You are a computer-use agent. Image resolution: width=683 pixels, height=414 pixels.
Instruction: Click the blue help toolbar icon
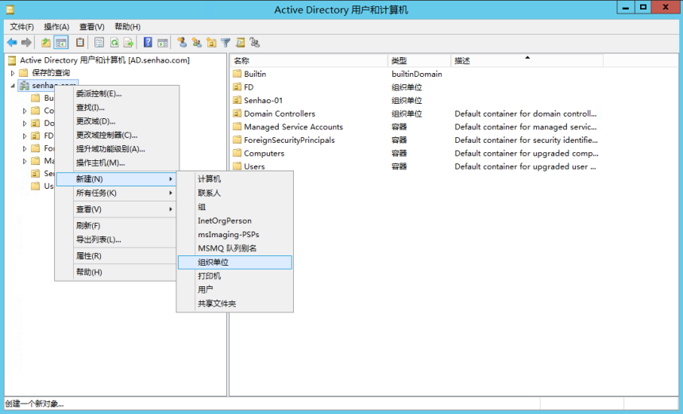[148, 42]
